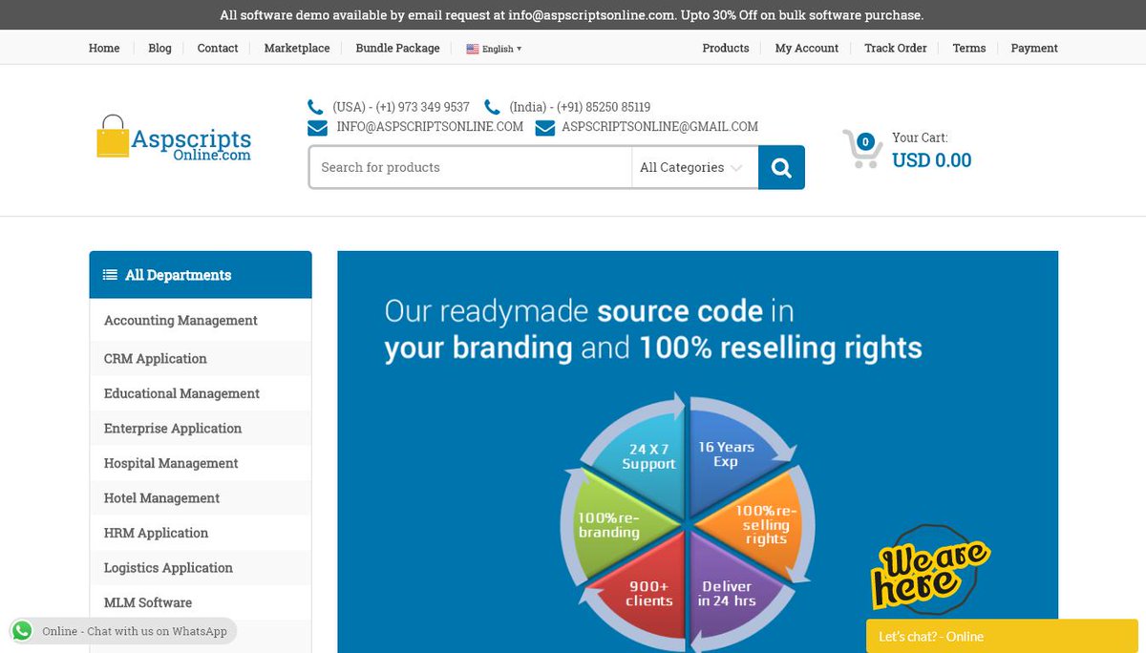Open Bundle Package menu item
The width and height of the screenshot is (1146, 653).
[x=397, y=48]
